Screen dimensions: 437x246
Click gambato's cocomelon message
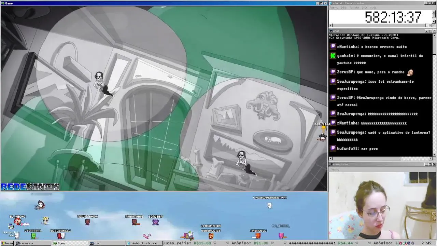point(380,59)
